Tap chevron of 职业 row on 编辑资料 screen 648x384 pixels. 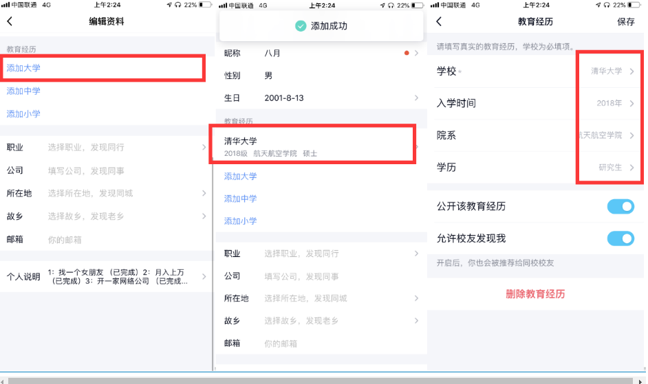(204, 147)
